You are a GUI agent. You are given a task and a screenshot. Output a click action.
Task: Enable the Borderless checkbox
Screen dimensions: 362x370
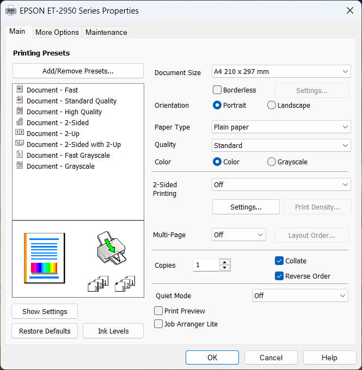coord(217,90)
